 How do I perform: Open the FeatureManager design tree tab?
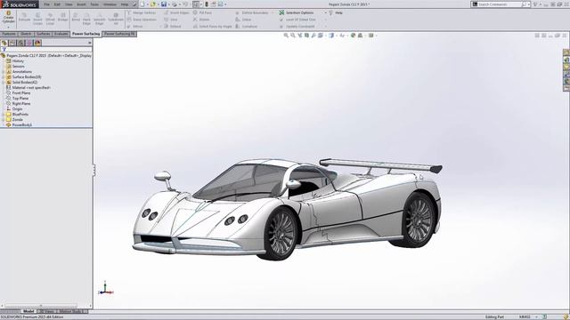tap(4, 43)
